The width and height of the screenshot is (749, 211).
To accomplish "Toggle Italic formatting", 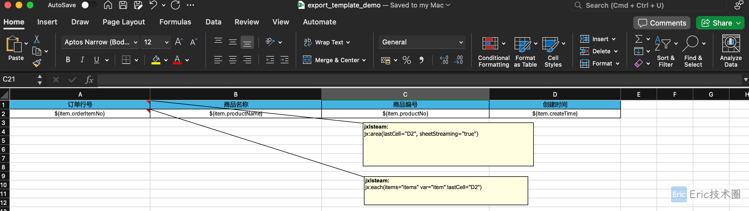I will click(x=82, y=60).
